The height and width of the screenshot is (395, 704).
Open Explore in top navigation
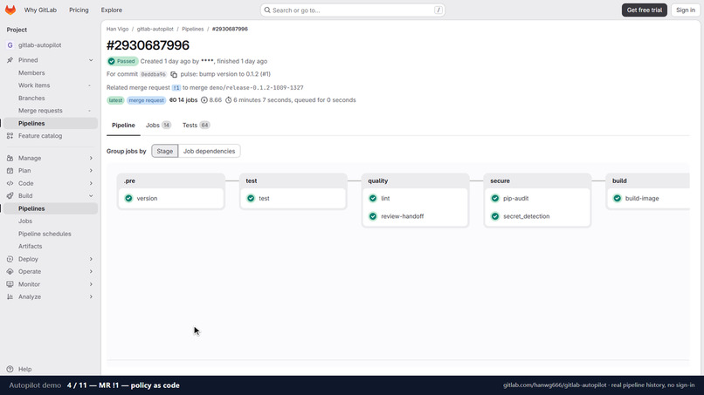point(111,10)
